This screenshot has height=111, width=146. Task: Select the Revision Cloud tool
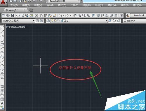click(x=2, y=57)
